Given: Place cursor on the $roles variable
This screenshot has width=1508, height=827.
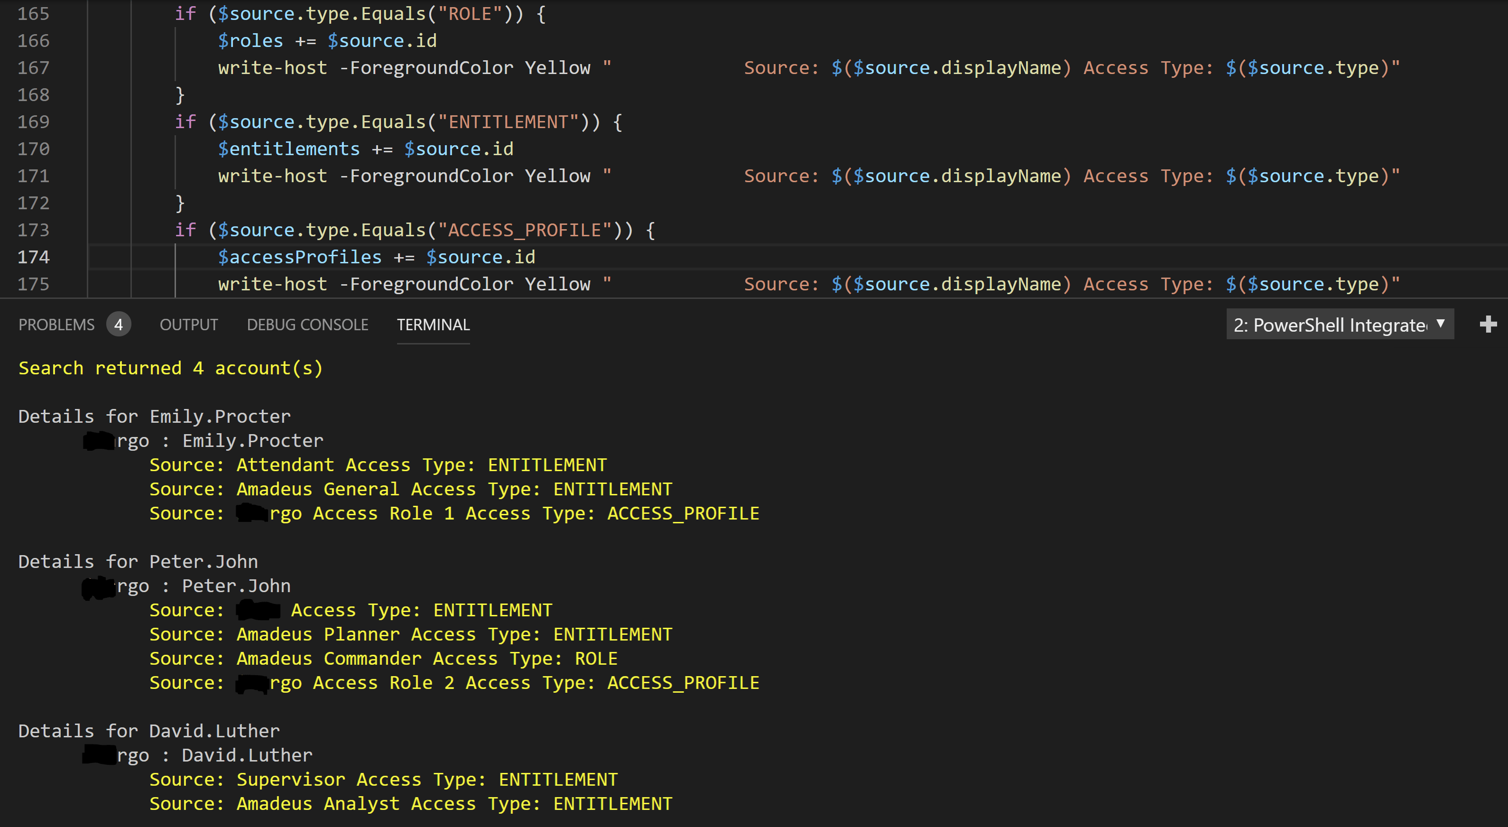Looking at the screenshot, I should coord(250,41).
